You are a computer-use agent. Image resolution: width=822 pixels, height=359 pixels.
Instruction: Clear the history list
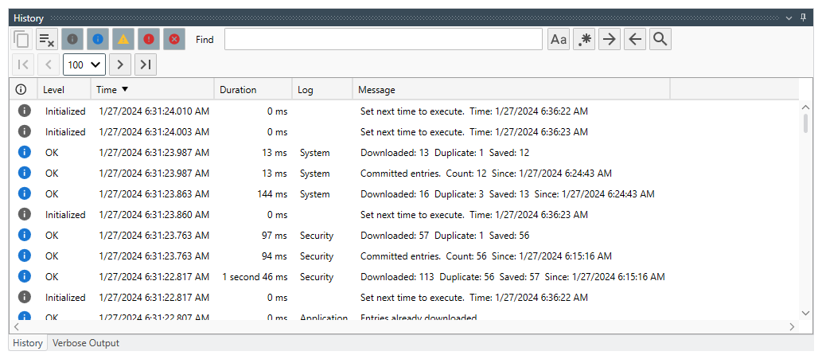(x=47, y=39)
